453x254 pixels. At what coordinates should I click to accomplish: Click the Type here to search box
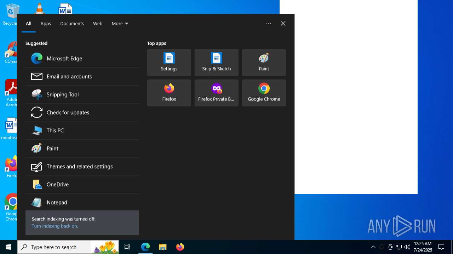[53, 247]
